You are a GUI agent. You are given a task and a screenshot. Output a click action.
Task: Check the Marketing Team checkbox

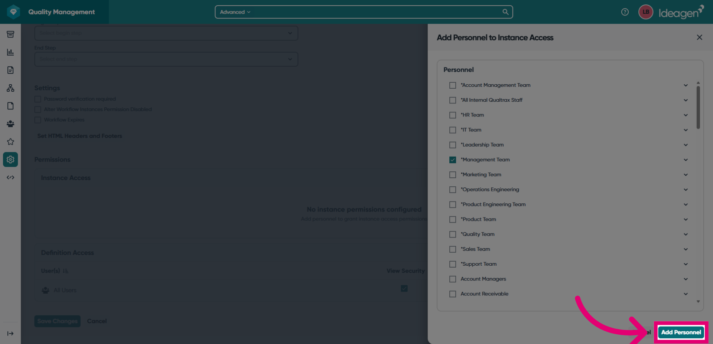(x=453, y=174)
